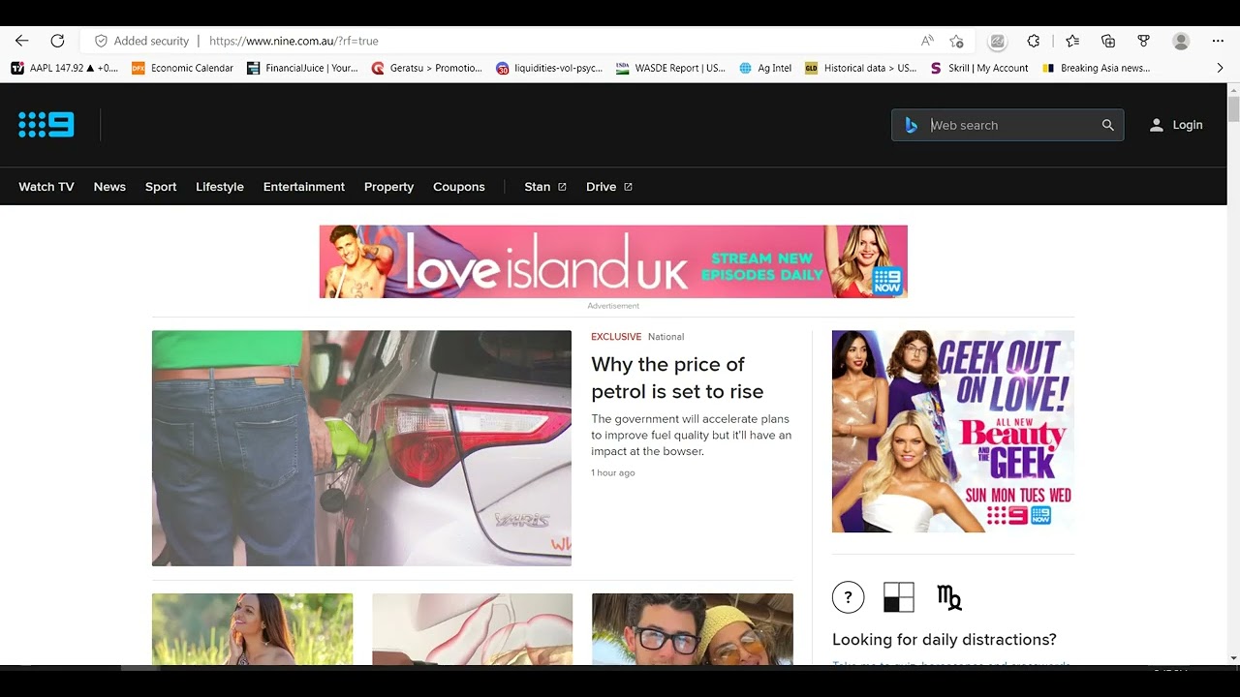Open the browser Settings and more menu
1240x697 pixels.
point(1218,41)
